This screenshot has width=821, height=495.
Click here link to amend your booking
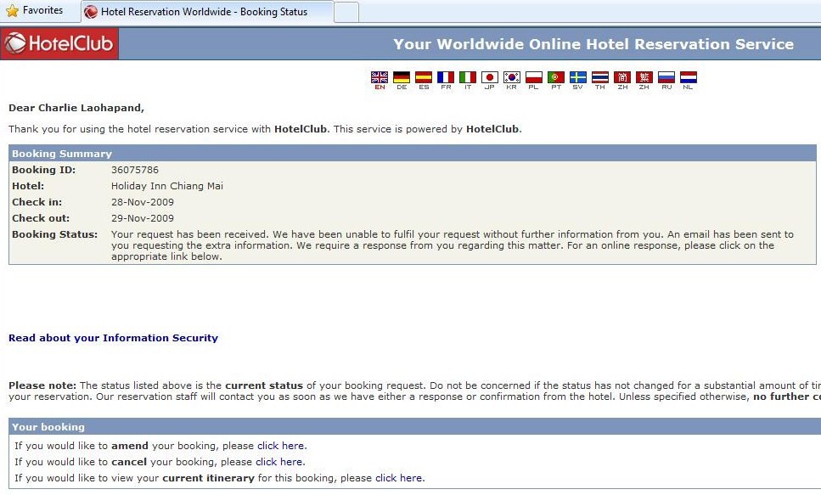point(281,446)
